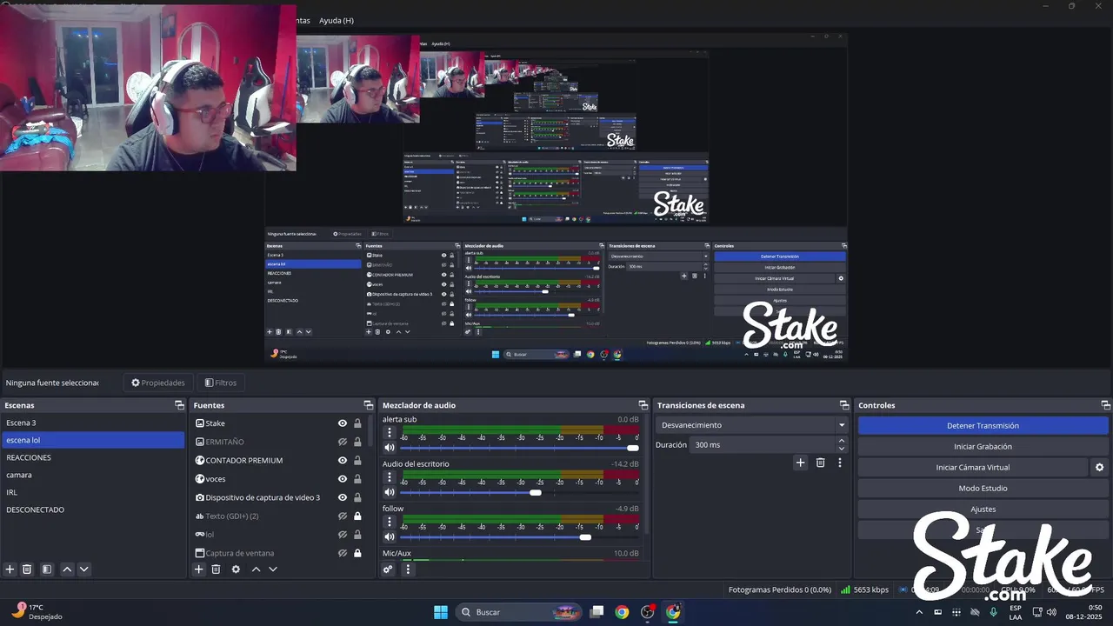This screenshot has height=626, width=1113.
Task: Open Ajustes settings
Action: pyautogui.click(x=983, y=509)
